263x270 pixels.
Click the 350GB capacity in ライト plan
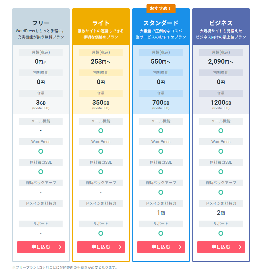pos(101,103)
